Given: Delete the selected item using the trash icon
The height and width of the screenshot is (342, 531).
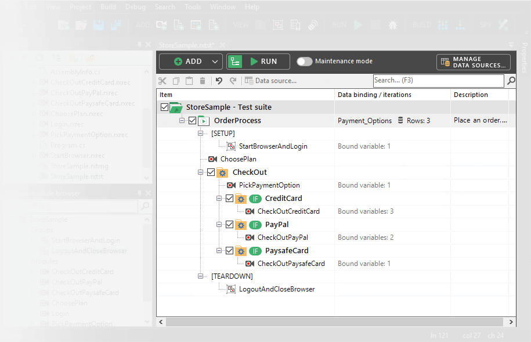Looking at the screenshot, I should (x=202, y=81).
